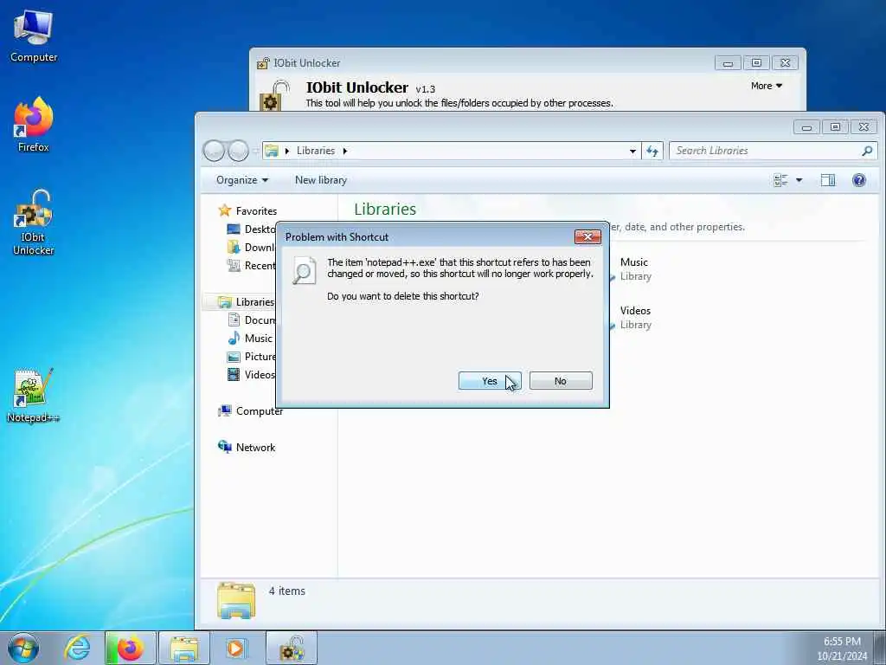This screenshot has height=665, width=886.
Task: Open Explorer help icon
Action: [859, 180]
